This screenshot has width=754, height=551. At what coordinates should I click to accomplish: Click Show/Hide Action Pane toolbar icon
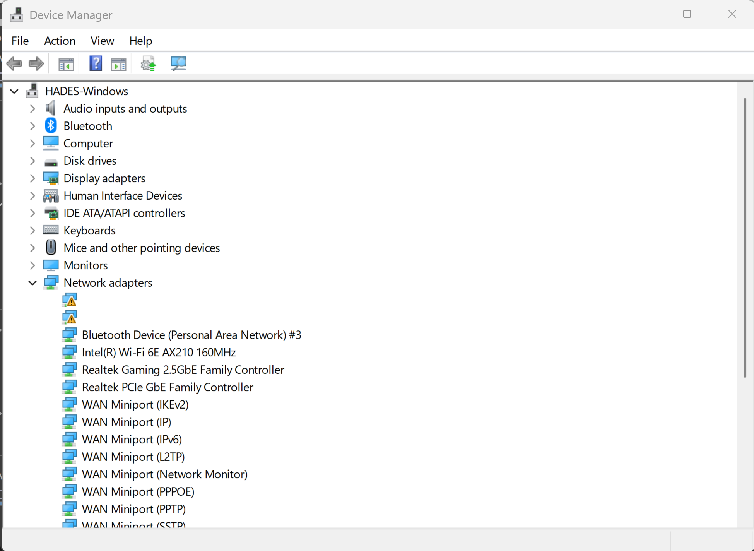point(118,63)
